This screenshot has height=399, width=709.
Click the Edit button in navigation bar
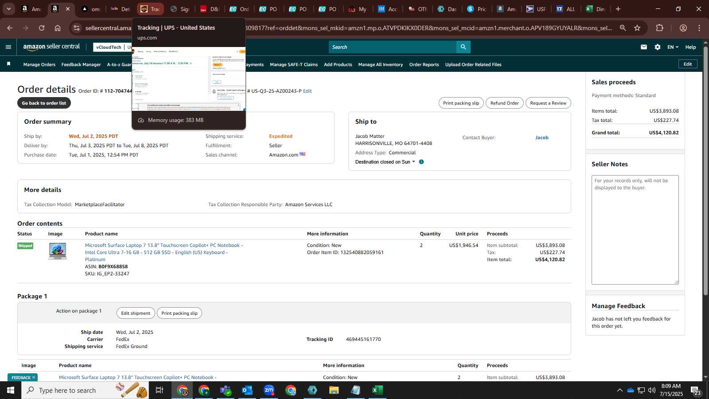(x=688, y=64)
